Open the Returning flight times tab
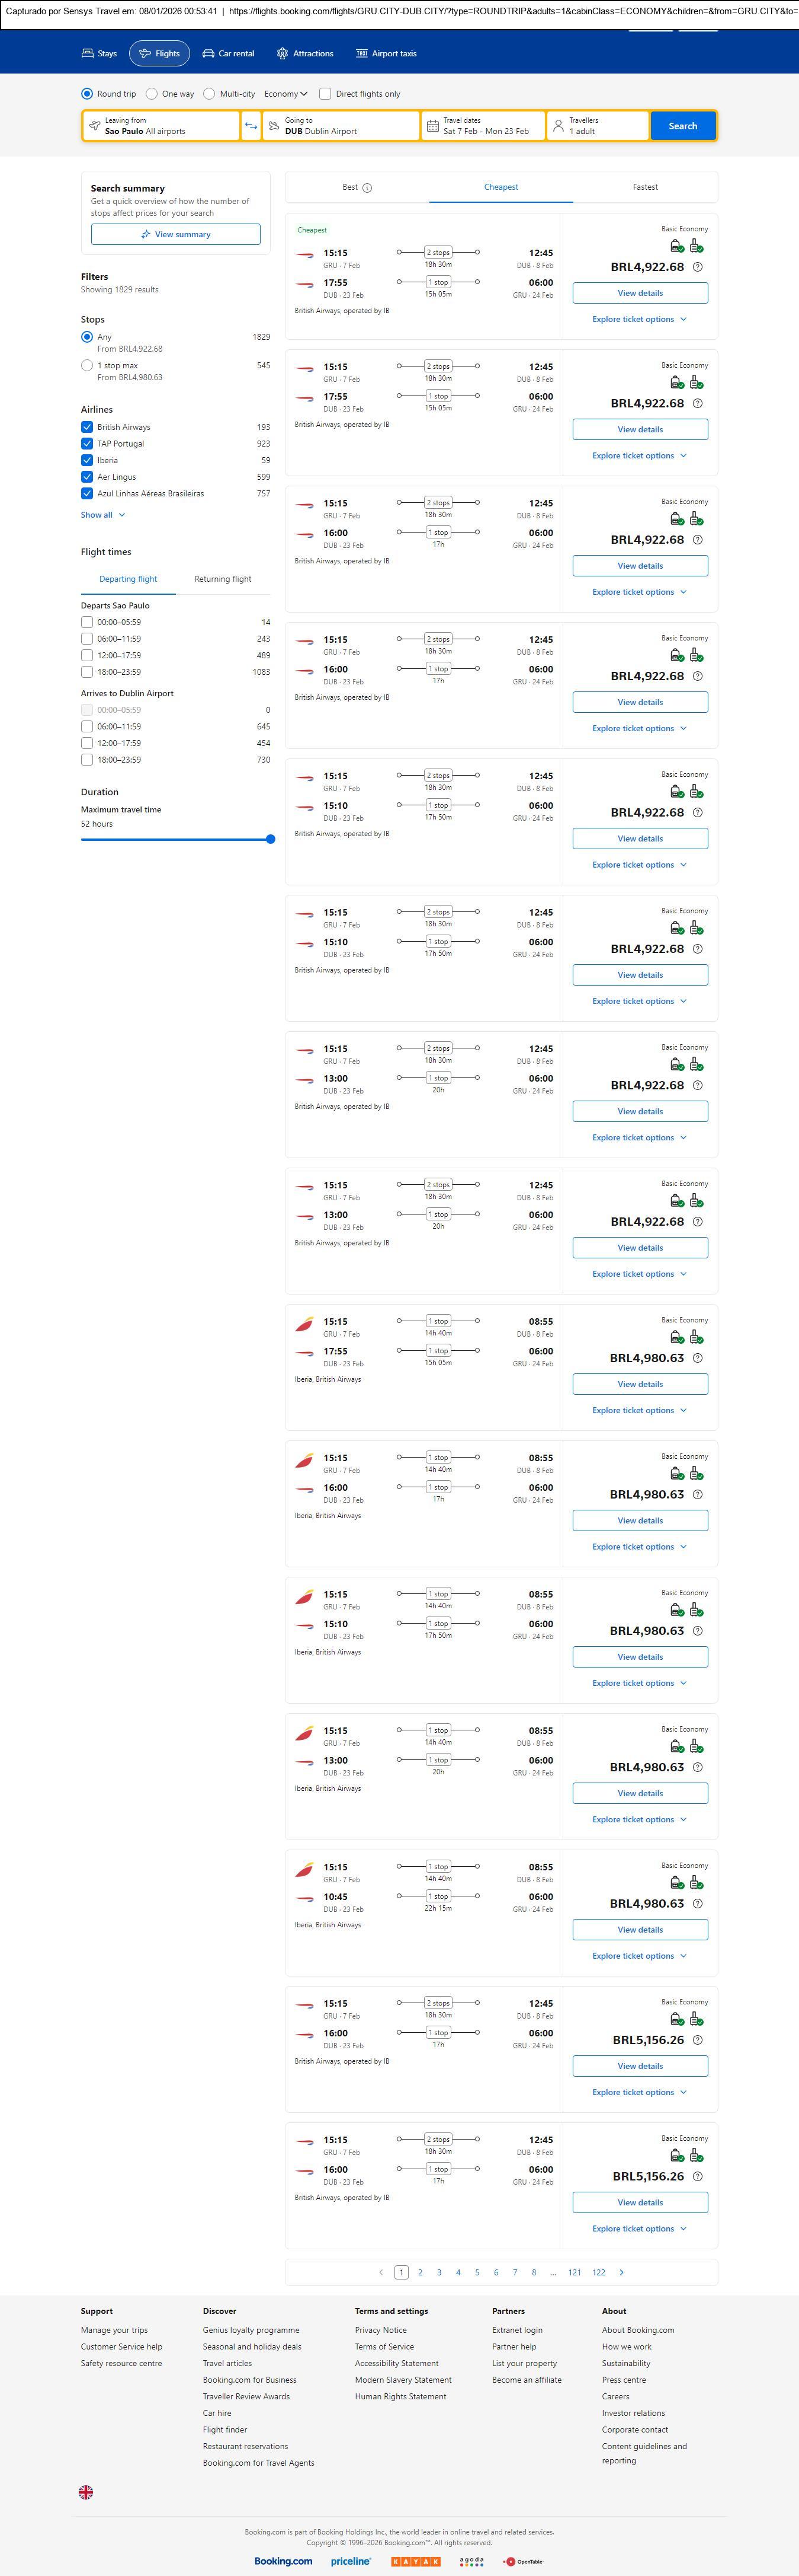 223,579
